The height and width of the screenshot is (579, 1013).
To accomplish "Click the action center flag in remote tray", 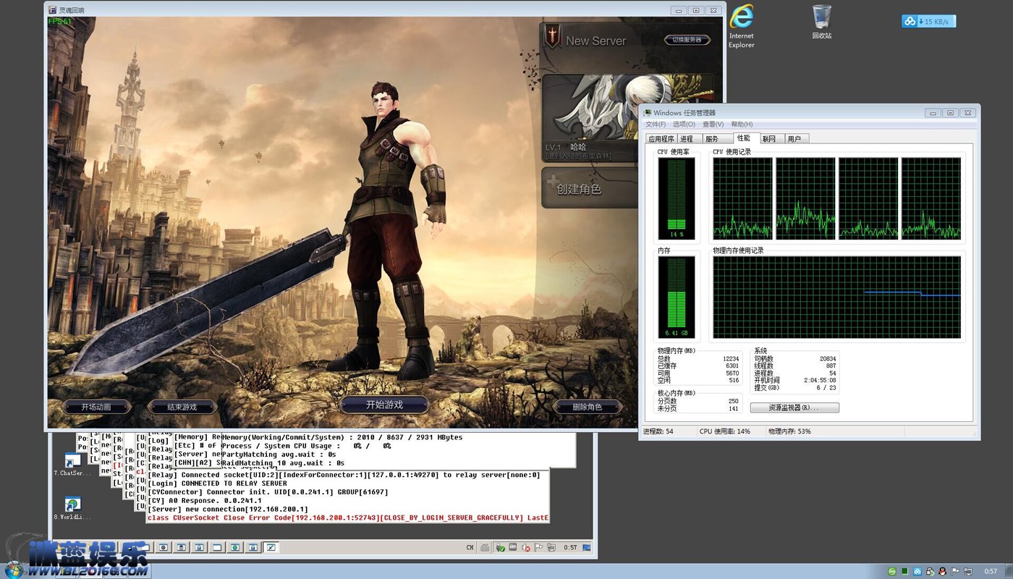I will point(538,547).
